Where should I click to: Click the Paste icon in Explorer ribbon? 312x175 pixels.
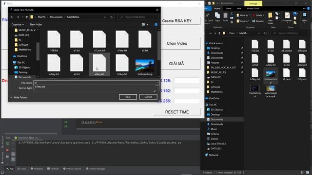[225, 17]
